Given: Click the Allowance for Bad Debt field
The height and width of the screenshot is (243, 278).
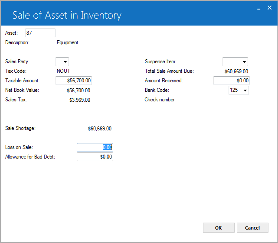Looking at the screenshot, I should click(x=95, y=157).
